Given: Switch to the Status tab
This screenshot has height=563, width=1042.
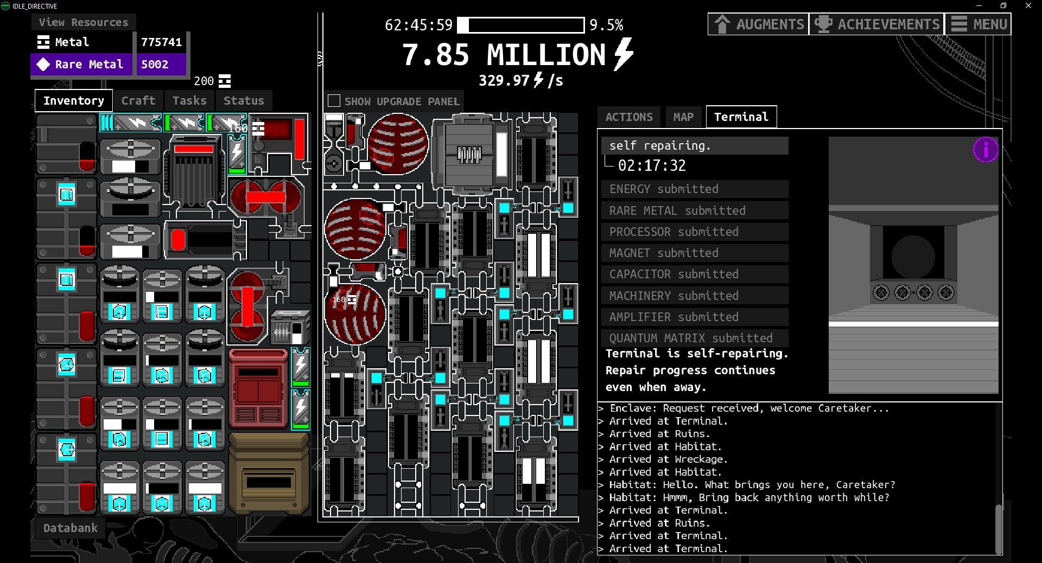Looking at the screenshot, I should tap(244, 100).
